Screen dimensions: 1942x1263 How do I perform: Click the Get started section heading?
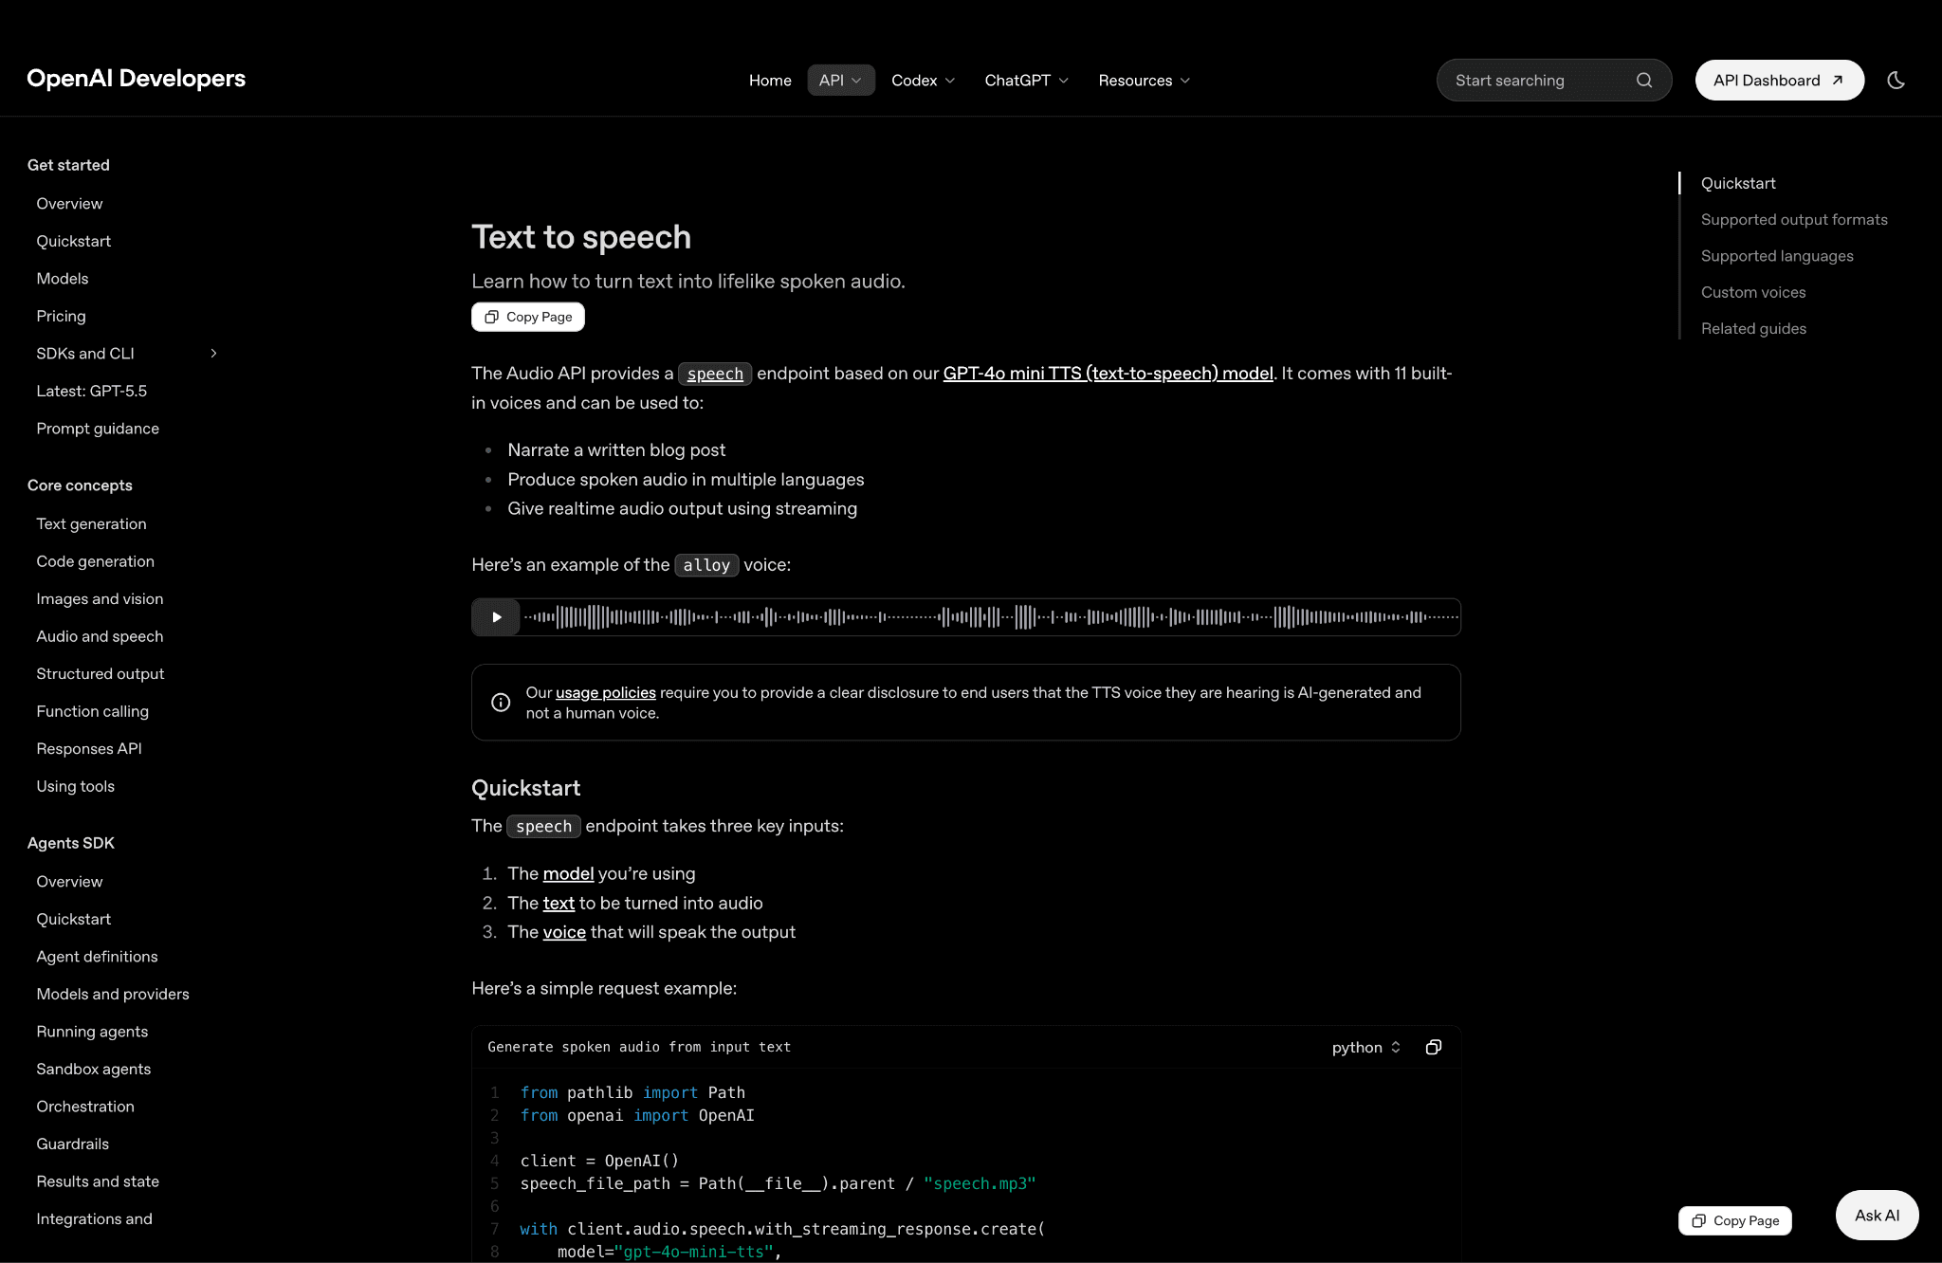pos(68,165)
